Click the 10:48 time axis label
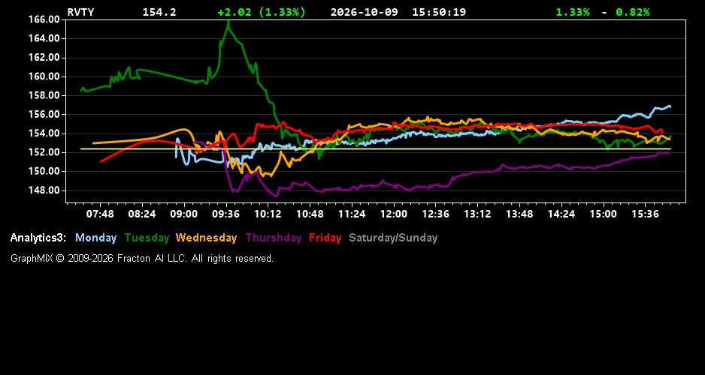 [310, 214]
